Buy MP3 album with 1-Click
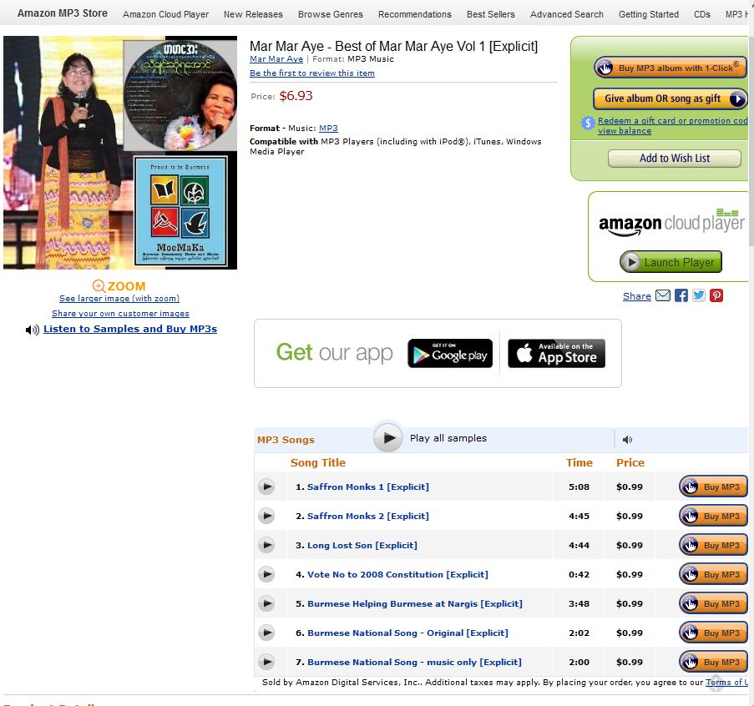 [x=670, y=68]
